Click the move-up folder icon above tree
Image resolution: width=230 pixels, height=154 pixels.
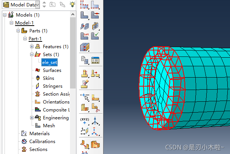tap(53, 5)
